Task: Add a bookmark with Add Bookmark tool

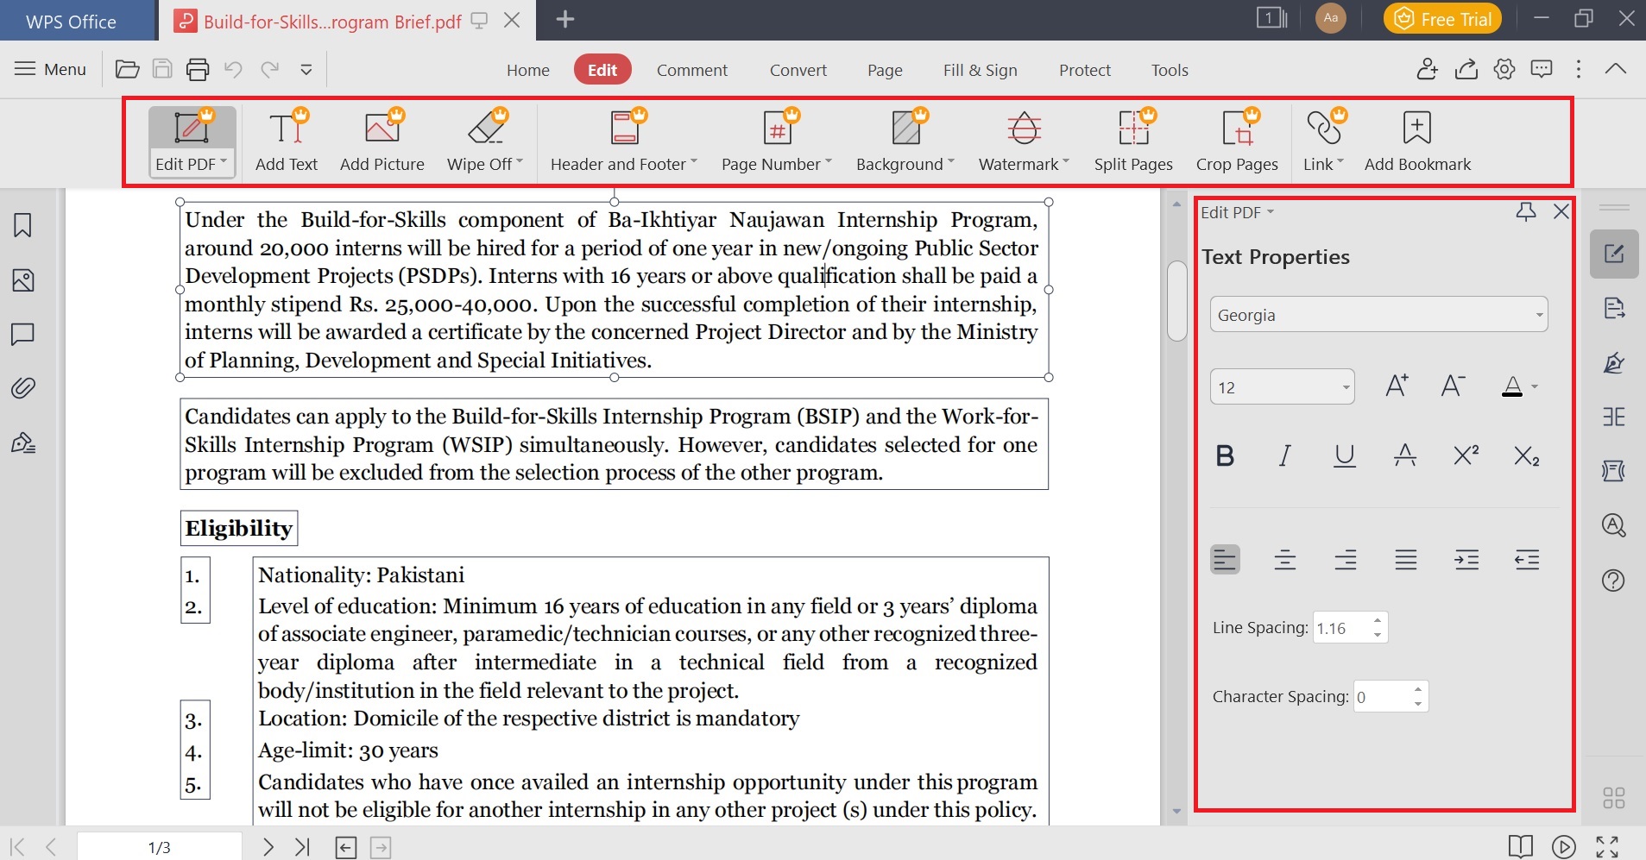Action: click(x=1416, y=138)
